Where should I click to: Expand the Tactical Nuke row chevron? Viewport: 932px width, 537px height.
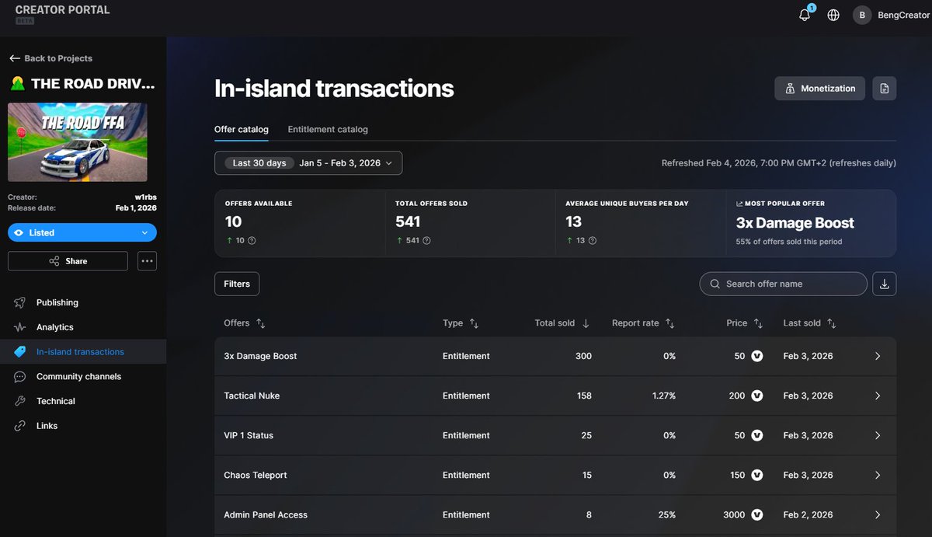878,396
